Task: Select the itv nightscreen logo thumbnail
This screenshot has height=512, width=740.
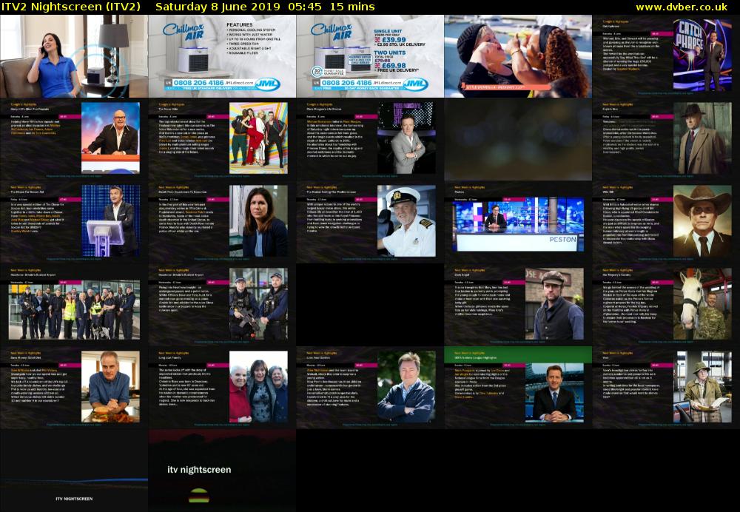Action: (222, 471)
